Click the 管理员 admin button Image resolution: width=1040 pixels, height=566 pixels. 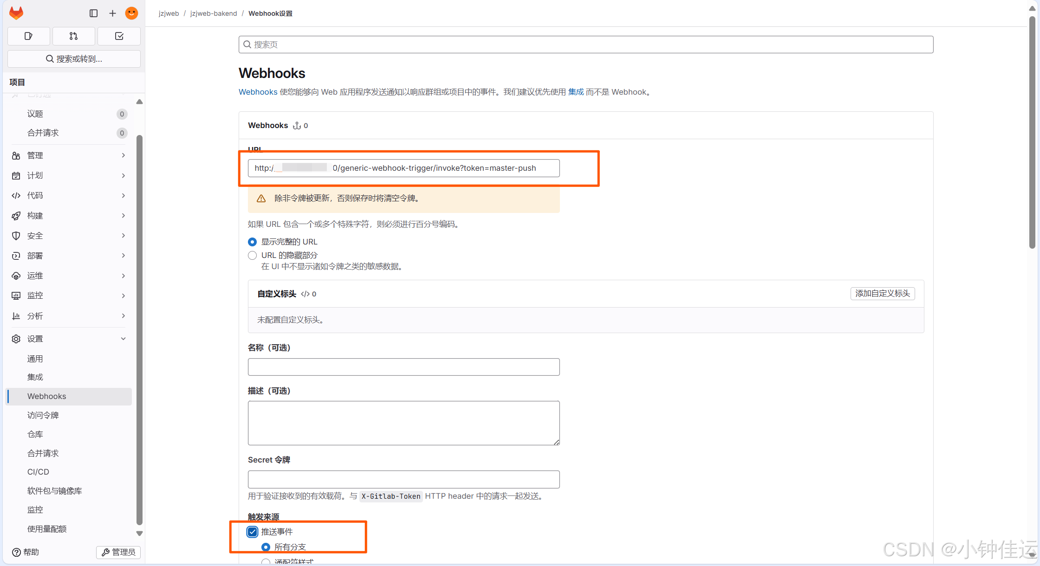(x=118, y=552)
